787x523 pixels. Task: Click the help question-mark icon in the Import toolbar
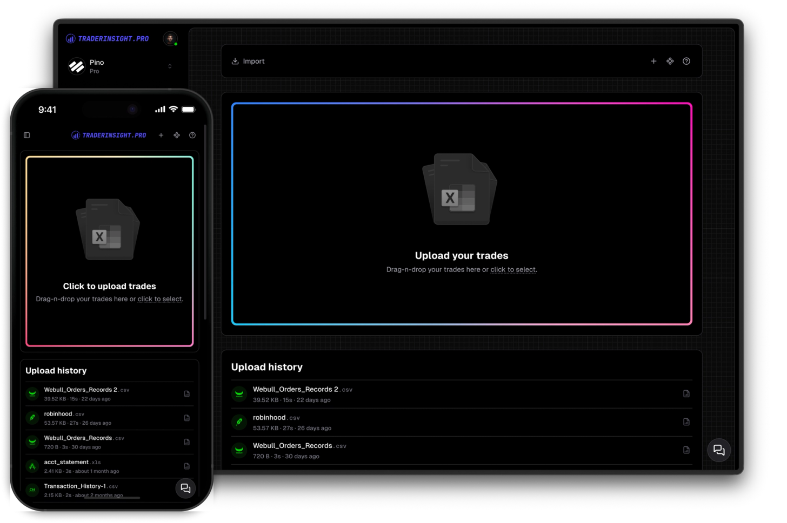pos(686,61)
